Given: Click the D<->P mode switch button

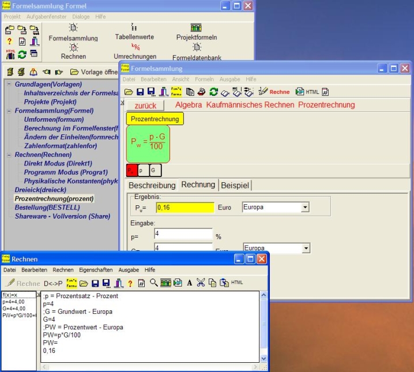Looking at the screenshot, I should [53, 283].
